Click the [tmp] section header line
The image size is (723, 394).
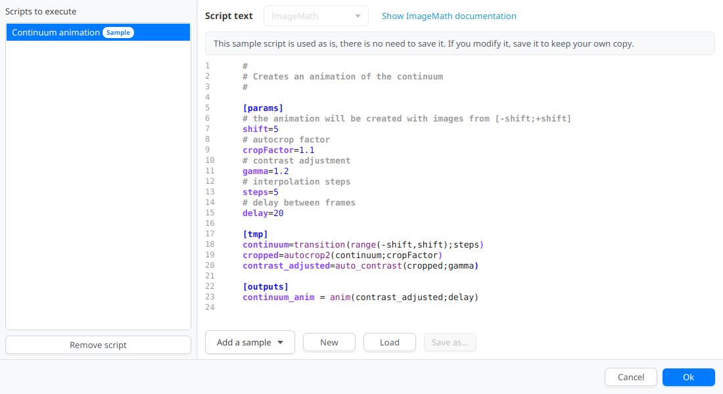click(x=255, y=234)
